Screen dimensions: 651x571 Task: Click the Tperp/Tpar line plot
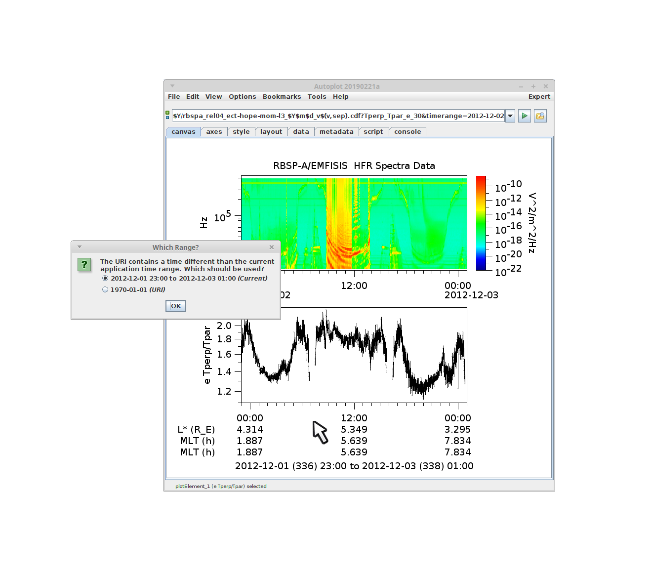point(354,356)
